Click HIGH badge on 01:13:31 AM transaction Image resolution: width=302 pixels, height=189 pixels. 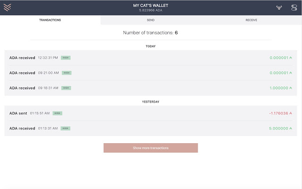pyautogui.click(x=66, y=129)
